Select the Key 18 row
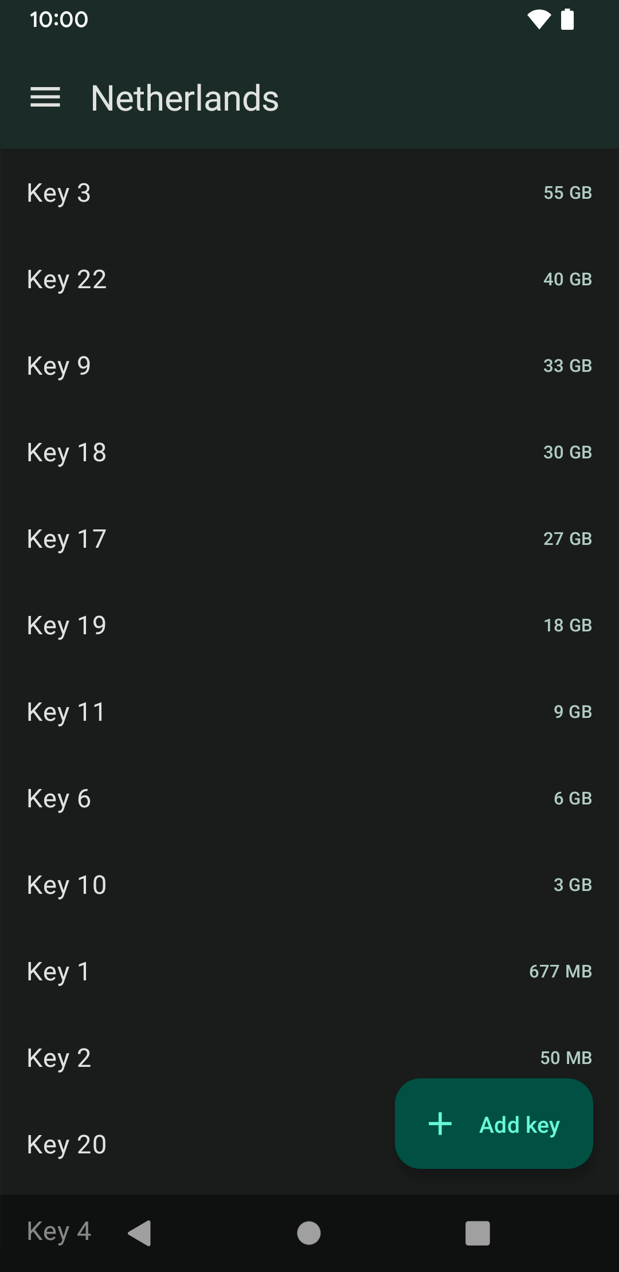The width and height of the screenshot is (619, 1272). pyautogui.click(x=309, y=453)
